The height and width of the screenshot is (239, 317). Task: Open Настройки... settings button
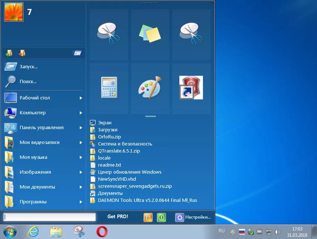click(193, 217)
